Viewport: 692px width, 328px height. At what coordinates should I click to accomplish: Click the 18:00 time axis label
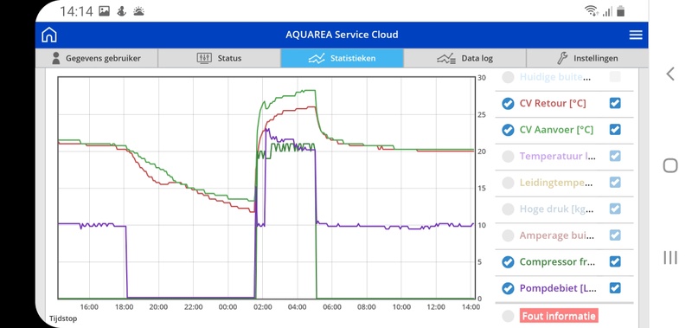[124, 307]
